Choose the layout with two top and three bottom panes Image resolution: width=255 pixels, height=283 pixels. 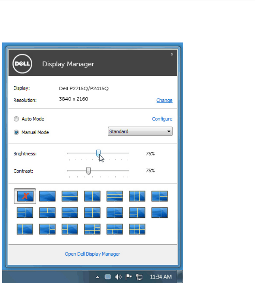115,229
